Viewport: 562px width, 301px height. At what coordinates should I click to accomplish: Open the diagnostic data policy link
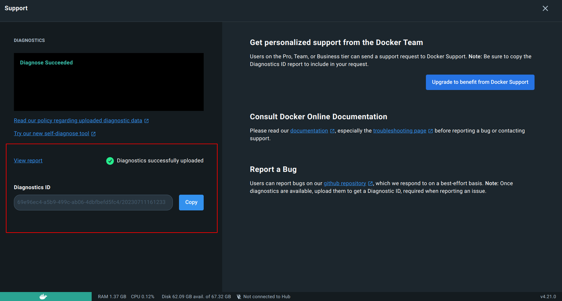pos(78,120)
